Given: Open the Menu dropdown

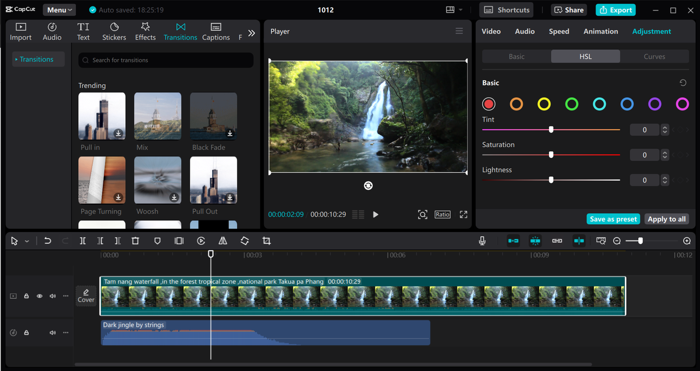Looking at the screenshot, I should (59, 10).
